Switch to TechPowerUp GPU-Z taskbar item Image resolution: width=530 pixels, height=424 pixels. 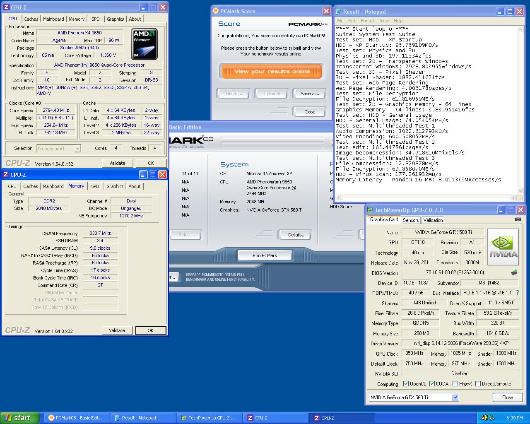click(210, 418)
